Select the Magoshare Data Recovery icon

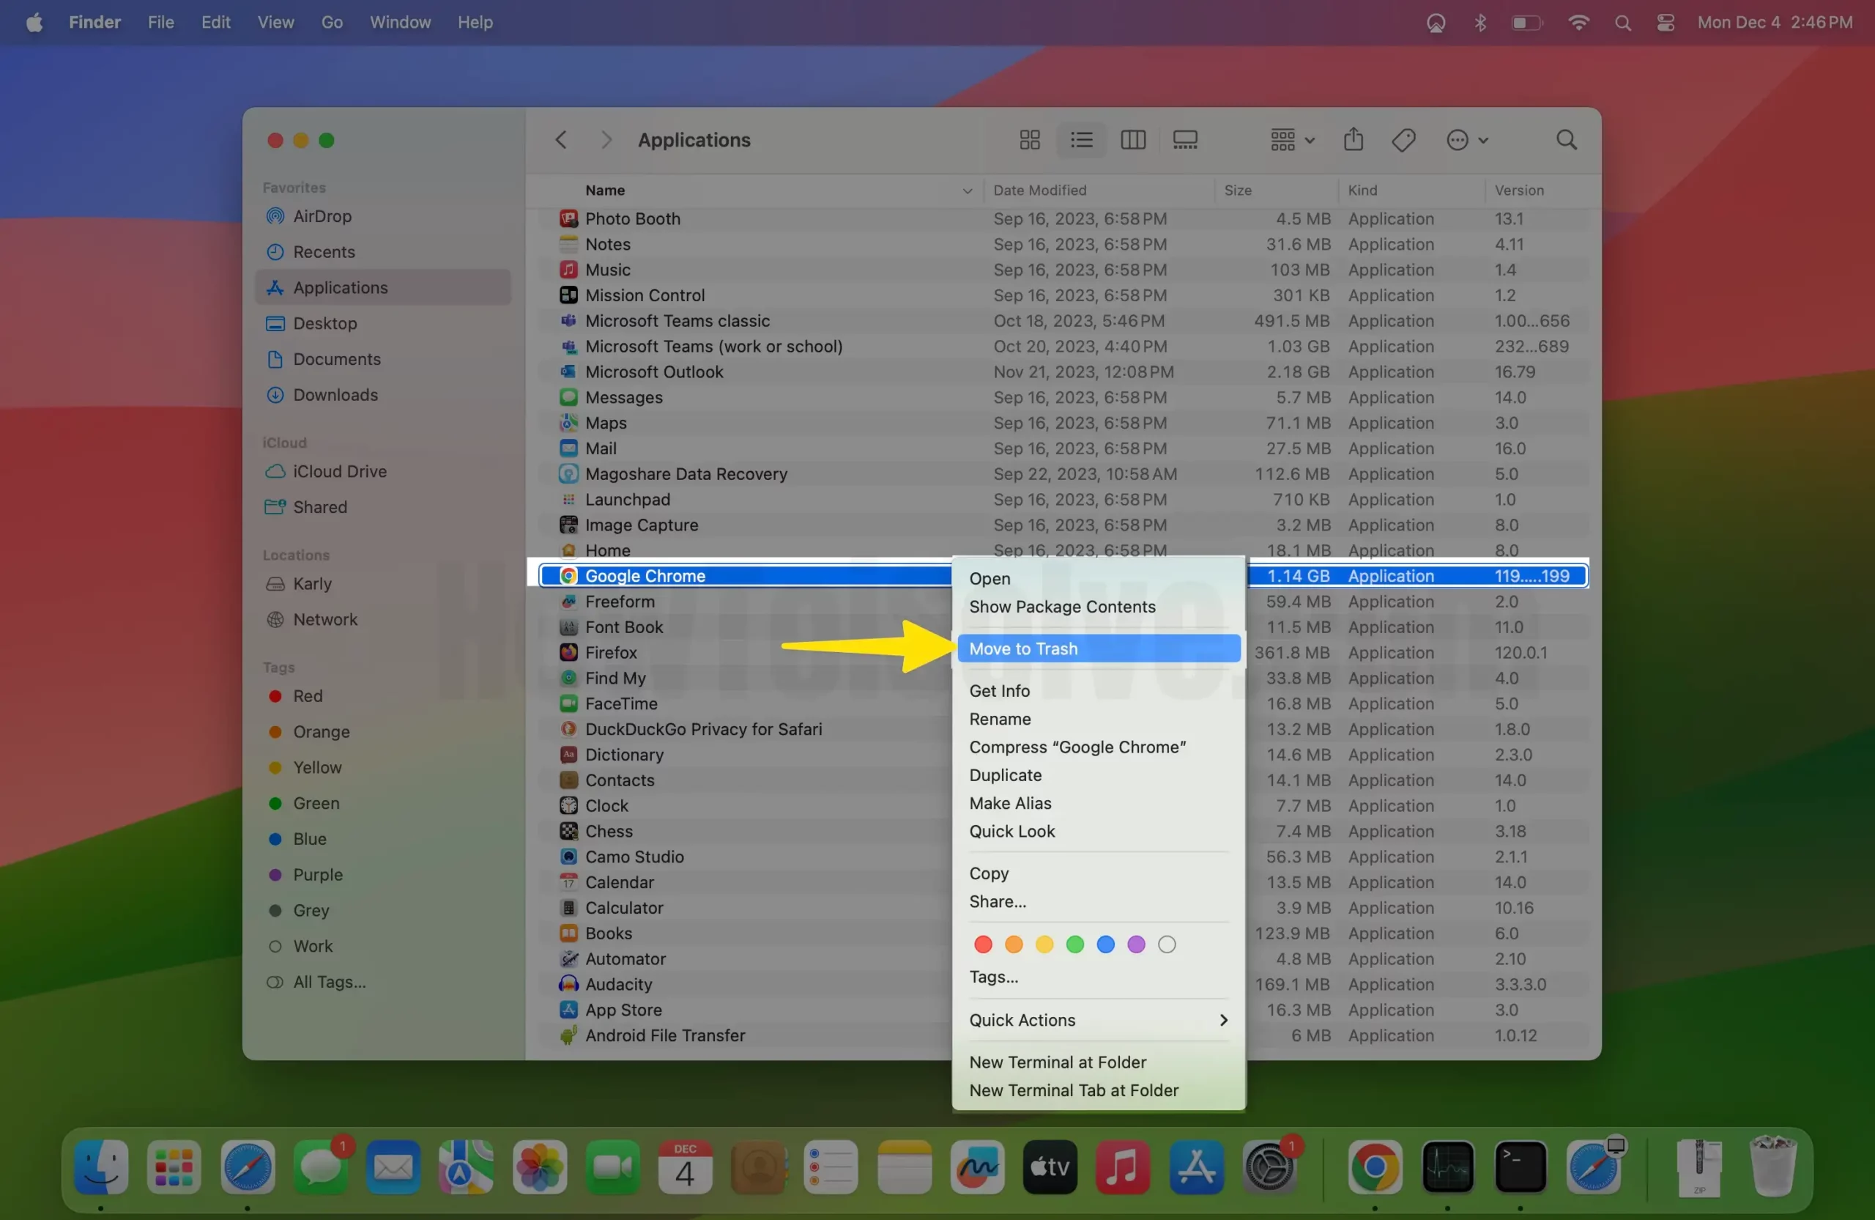(x=568, y=473)
